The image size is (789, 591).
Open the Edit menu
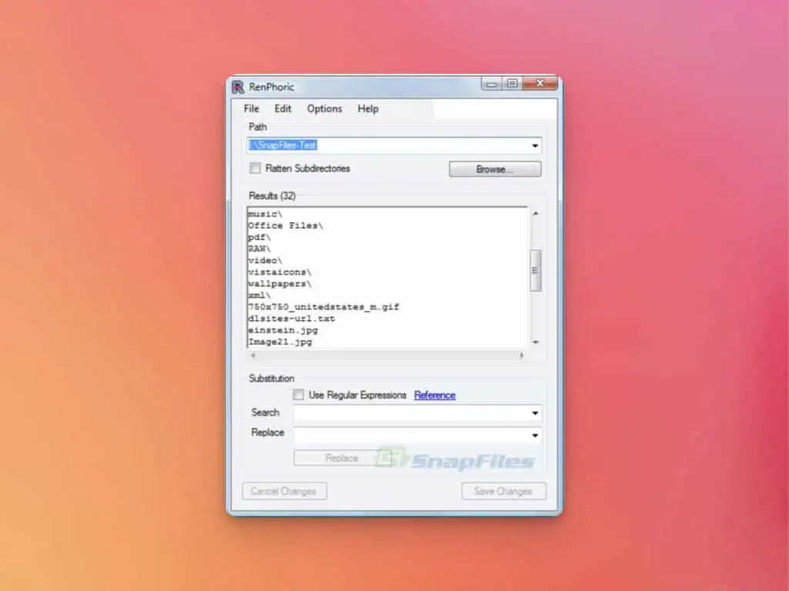click(x=283, y=109)
